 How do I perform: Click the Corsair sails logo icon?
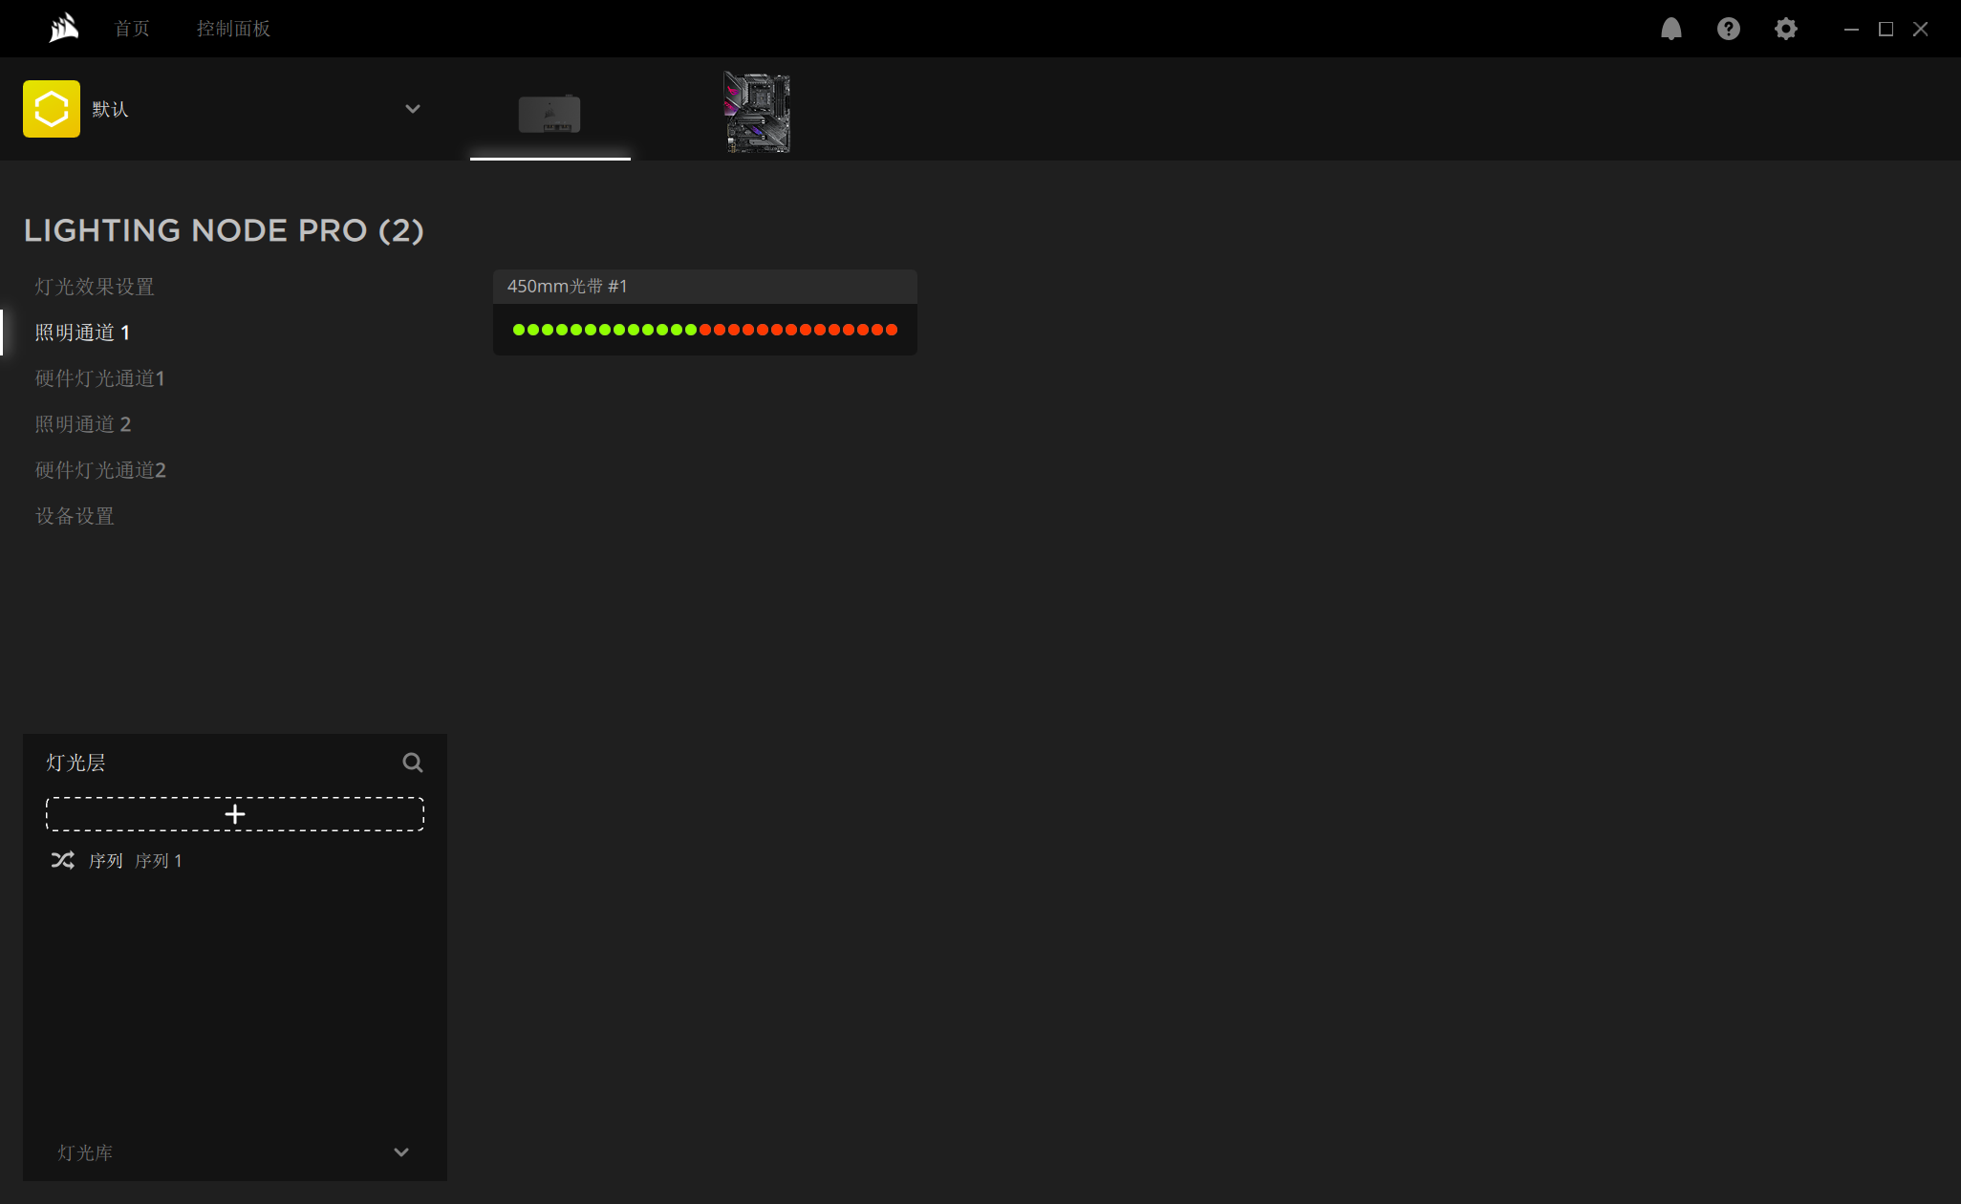pos(63,28)
